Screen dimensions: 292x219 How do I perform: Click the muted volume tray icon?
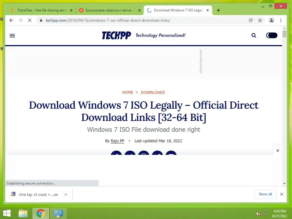(x=258, y=214)
